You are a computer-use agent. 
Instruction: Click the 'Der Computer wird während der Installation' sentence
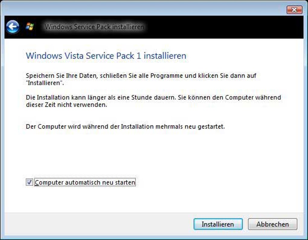pyautogui.click(x=125, y=126)
